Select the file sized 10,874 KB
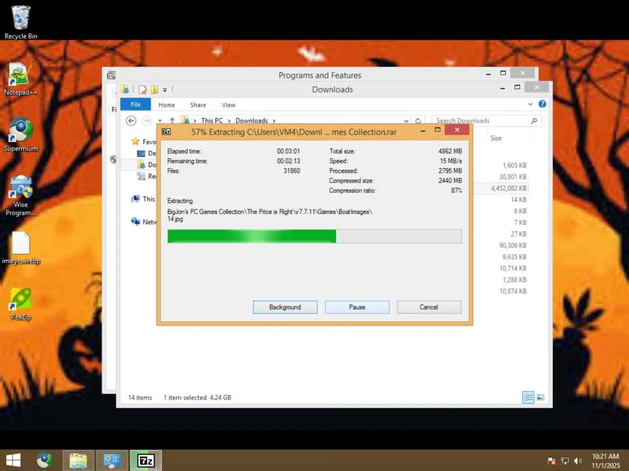 513,291
